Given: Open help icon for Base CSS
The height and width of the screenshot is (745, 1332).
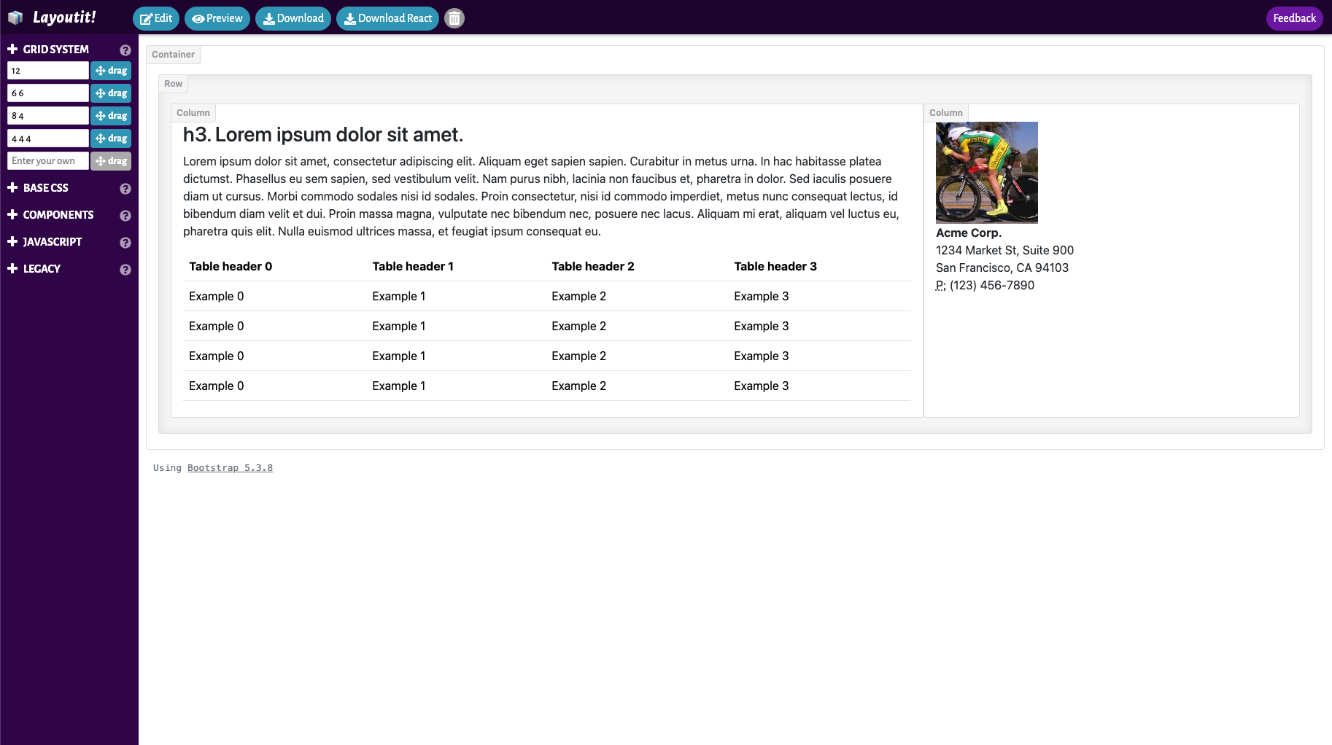Looking at the screenshot, I should click(125, 189).
